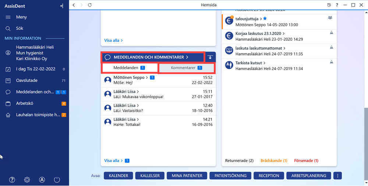Click Visa alla link under messages
Screen dimensions: 368x186
click(113, 161)
